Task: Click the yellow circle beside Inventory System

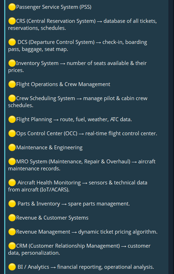Action: pyautogui.click(x=12, y=63)
